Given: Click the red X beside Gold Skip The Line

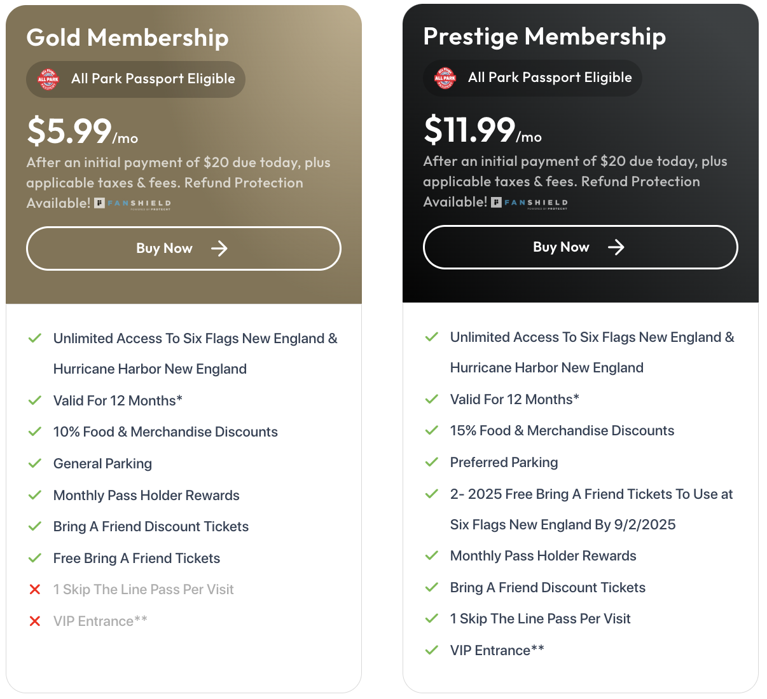Looking at the screenshot, I should (x=35, y=590).
